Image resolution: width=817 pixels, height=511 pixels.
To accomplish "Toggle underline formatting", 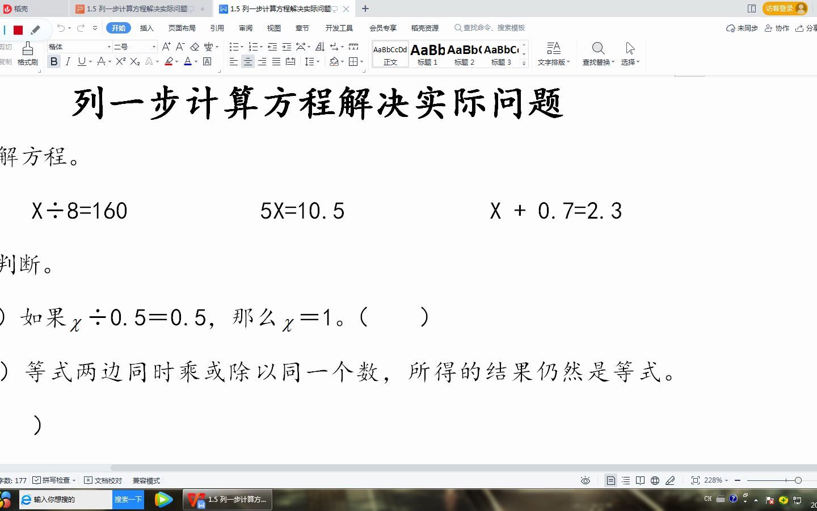I will [x=82, y=61].
